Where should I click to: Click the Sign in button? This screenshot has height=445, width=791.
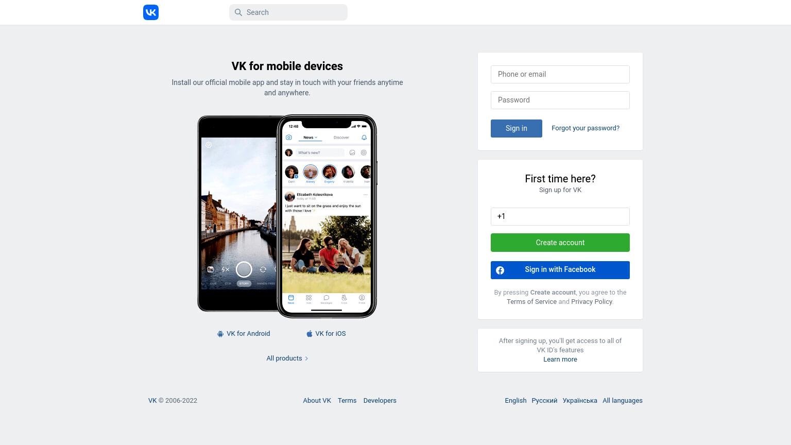[517, 128]
